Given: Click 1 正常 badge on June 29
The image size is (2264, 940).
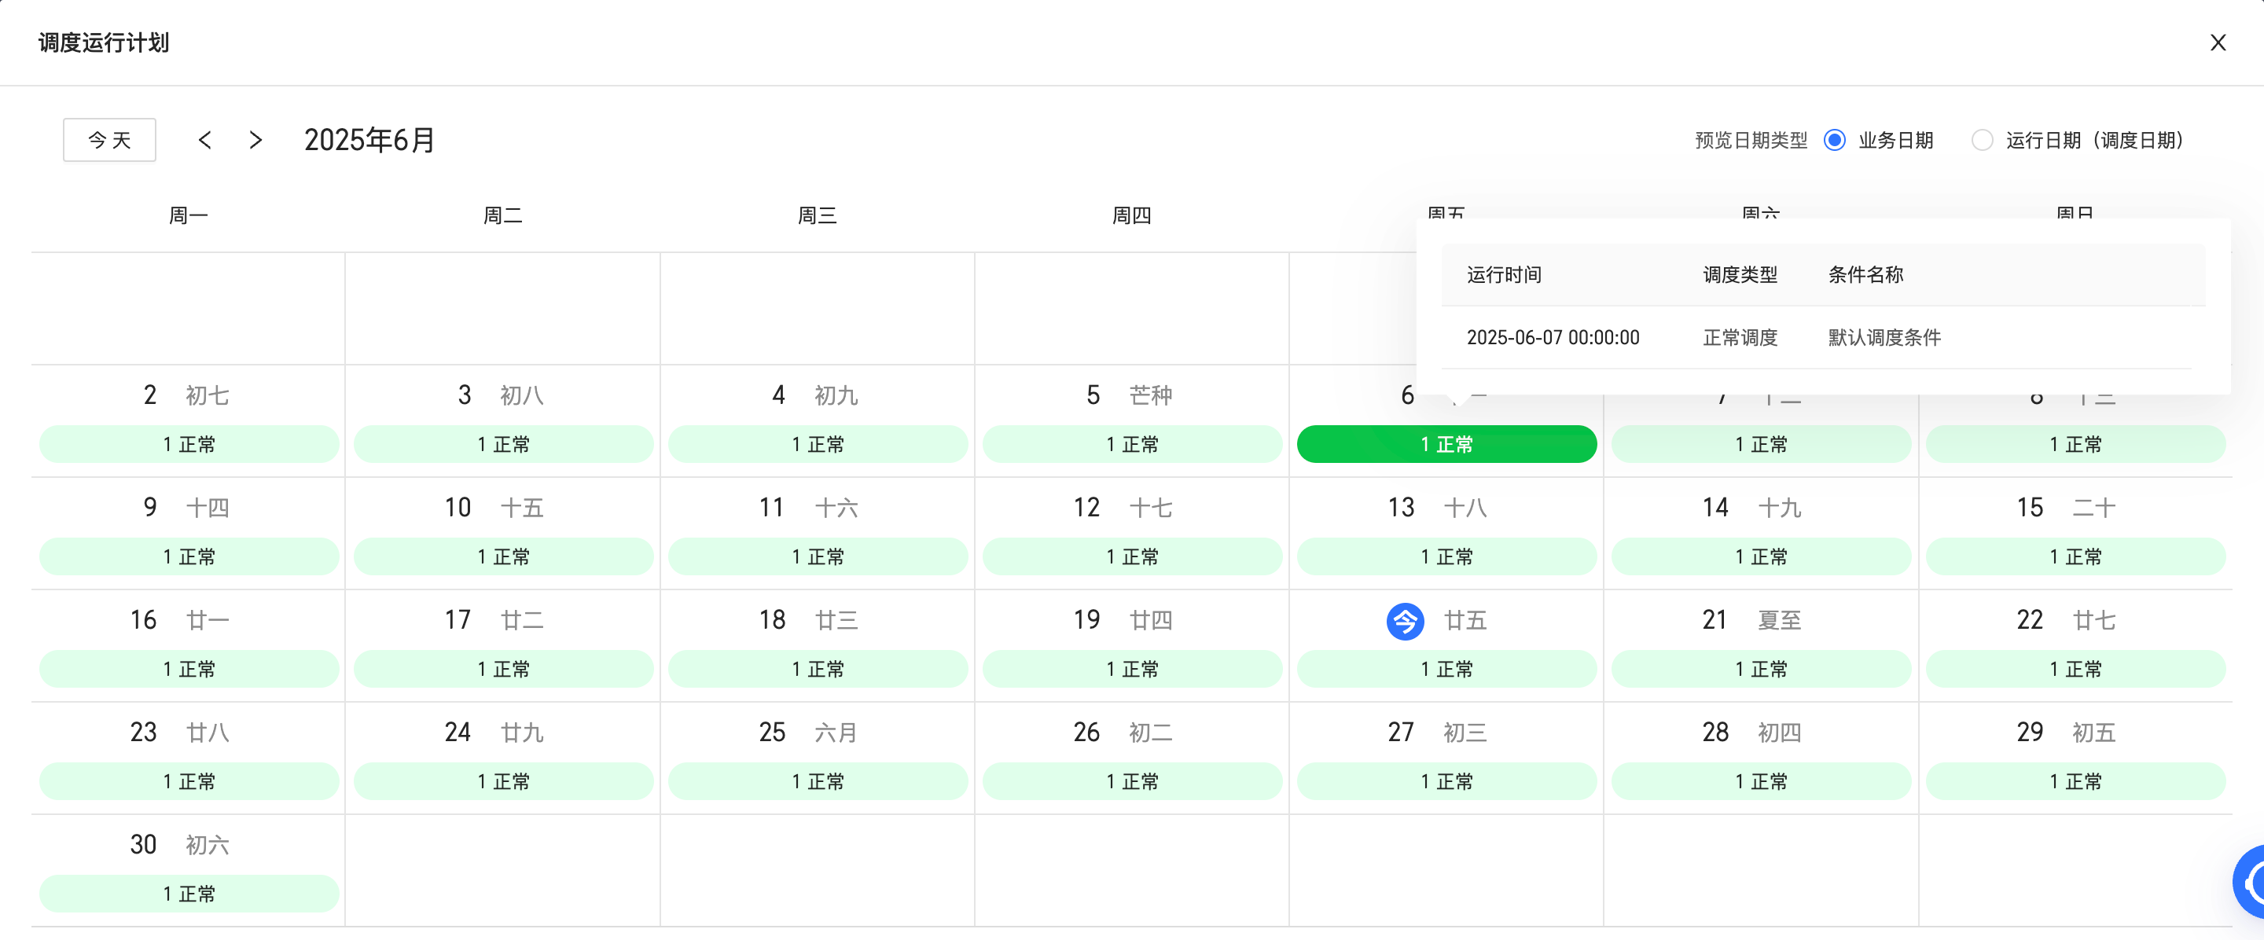Looking at the screenshot, I should tap(2075, 781).
